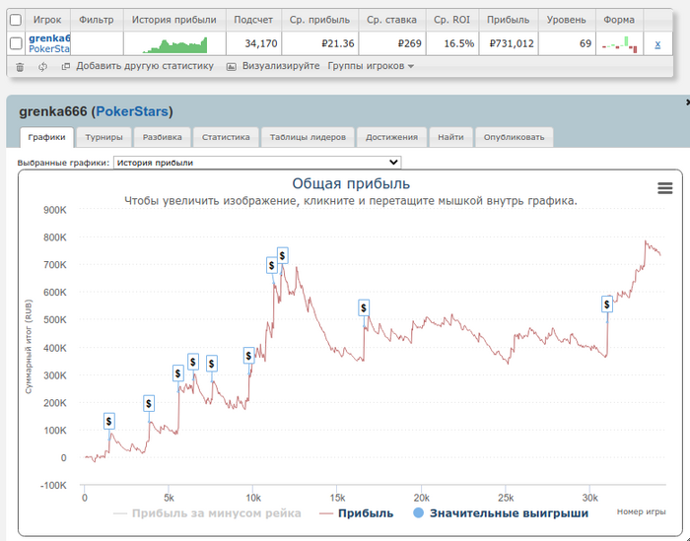This screenshot has height=541, width=690.
Task: Open the Статистика tab
Action: click(x=226, y=137)
